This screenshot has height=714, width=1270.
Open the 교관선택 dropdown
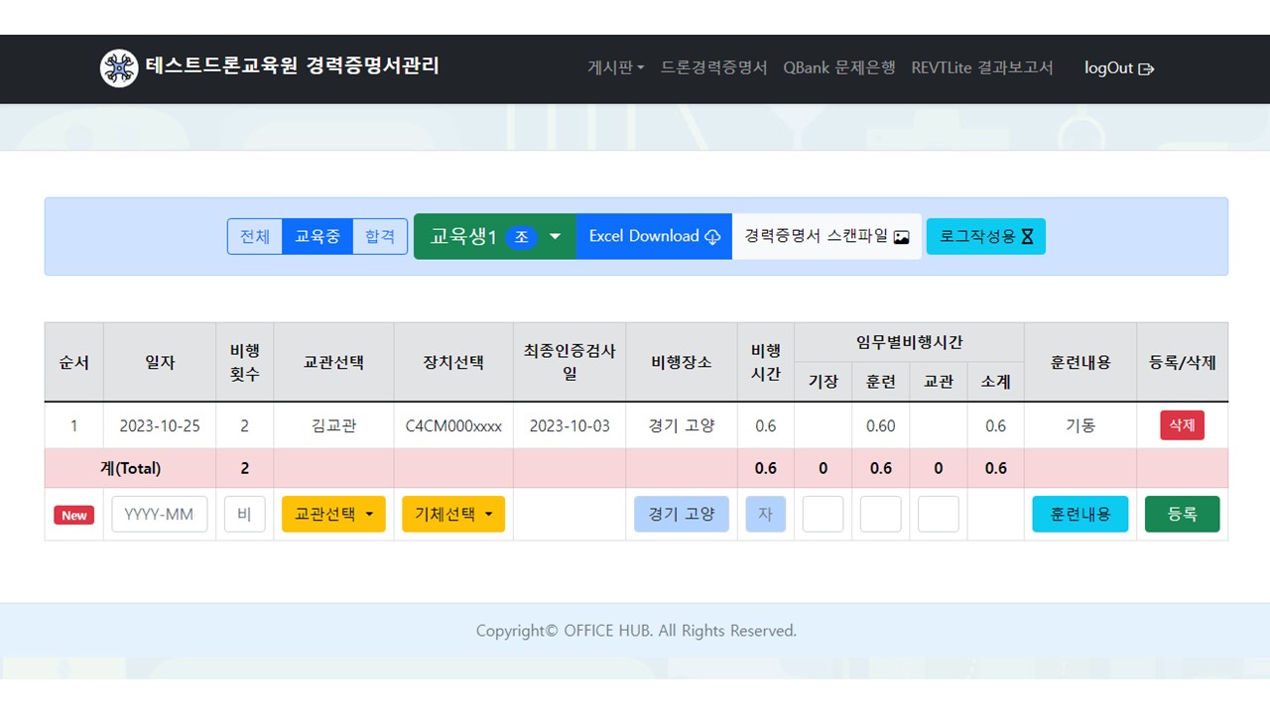coord(333,515)
